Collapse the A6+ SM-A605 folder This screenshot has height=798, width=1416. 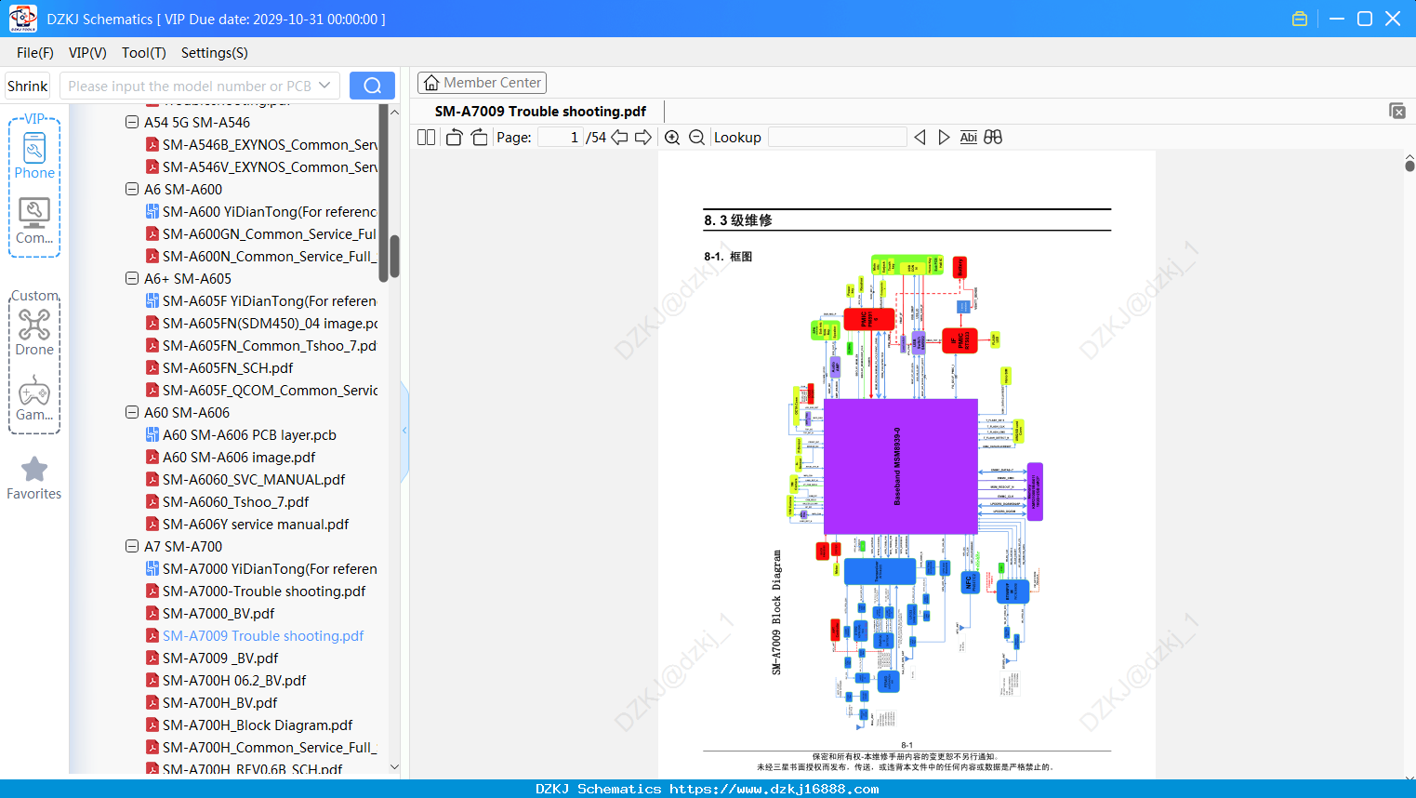point(132,278)
